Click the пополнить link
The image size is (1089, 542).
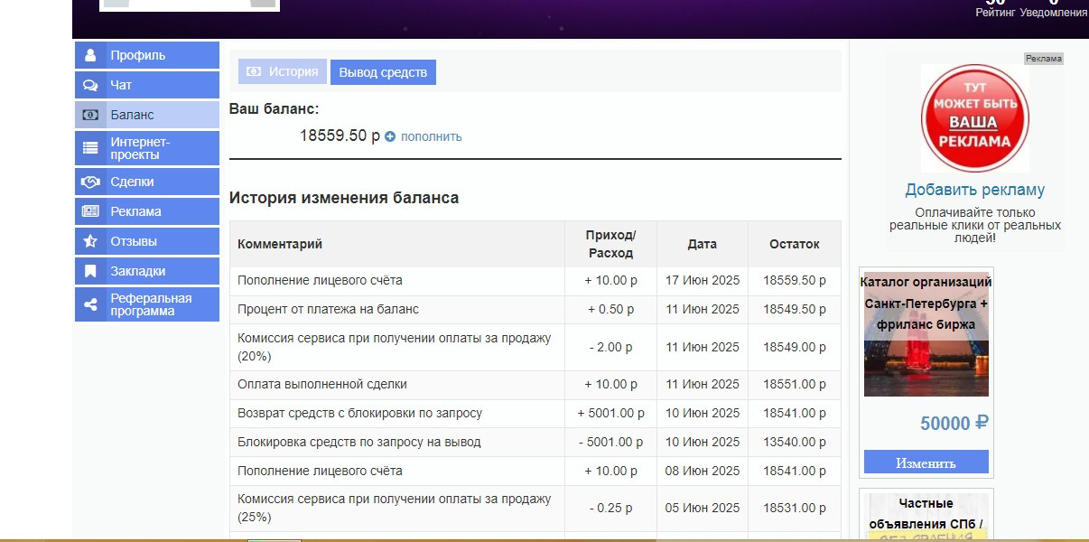[431, 136]
